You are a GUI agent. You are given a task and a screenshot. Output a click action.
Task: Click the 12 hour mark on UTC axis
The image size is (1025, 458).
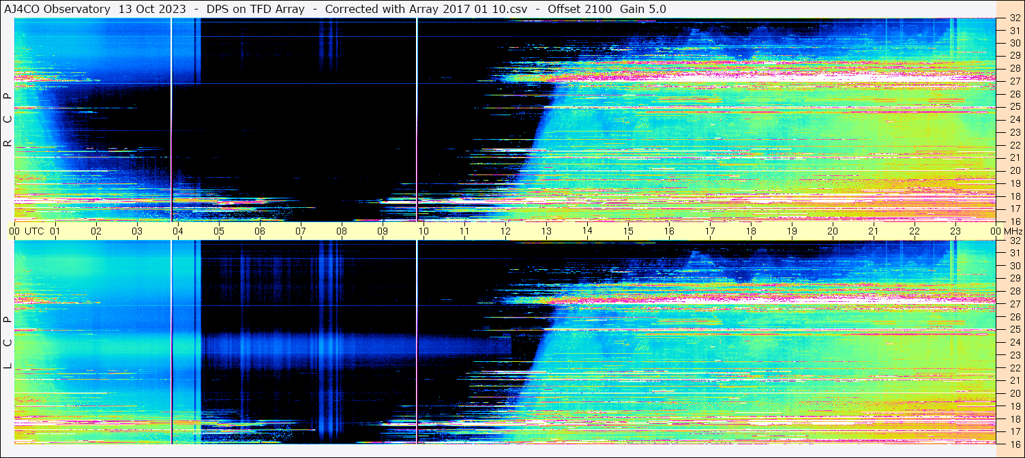coord(505,231)
